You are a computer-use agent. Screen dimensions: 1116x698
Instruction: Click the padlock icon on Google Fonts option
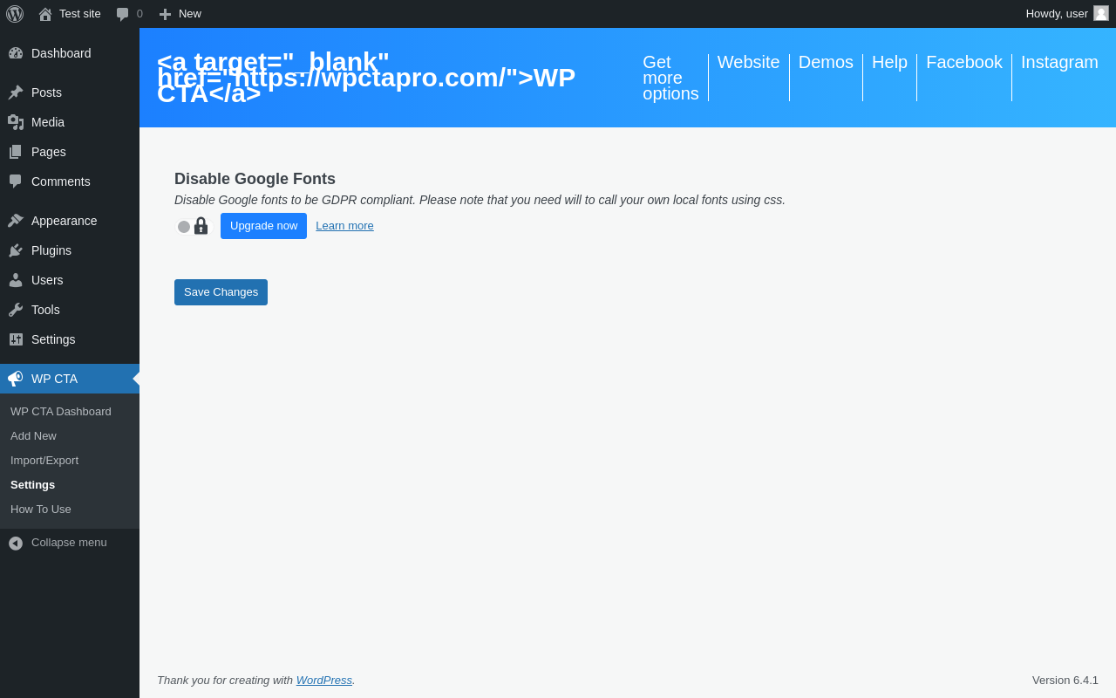tap(201, 226)
